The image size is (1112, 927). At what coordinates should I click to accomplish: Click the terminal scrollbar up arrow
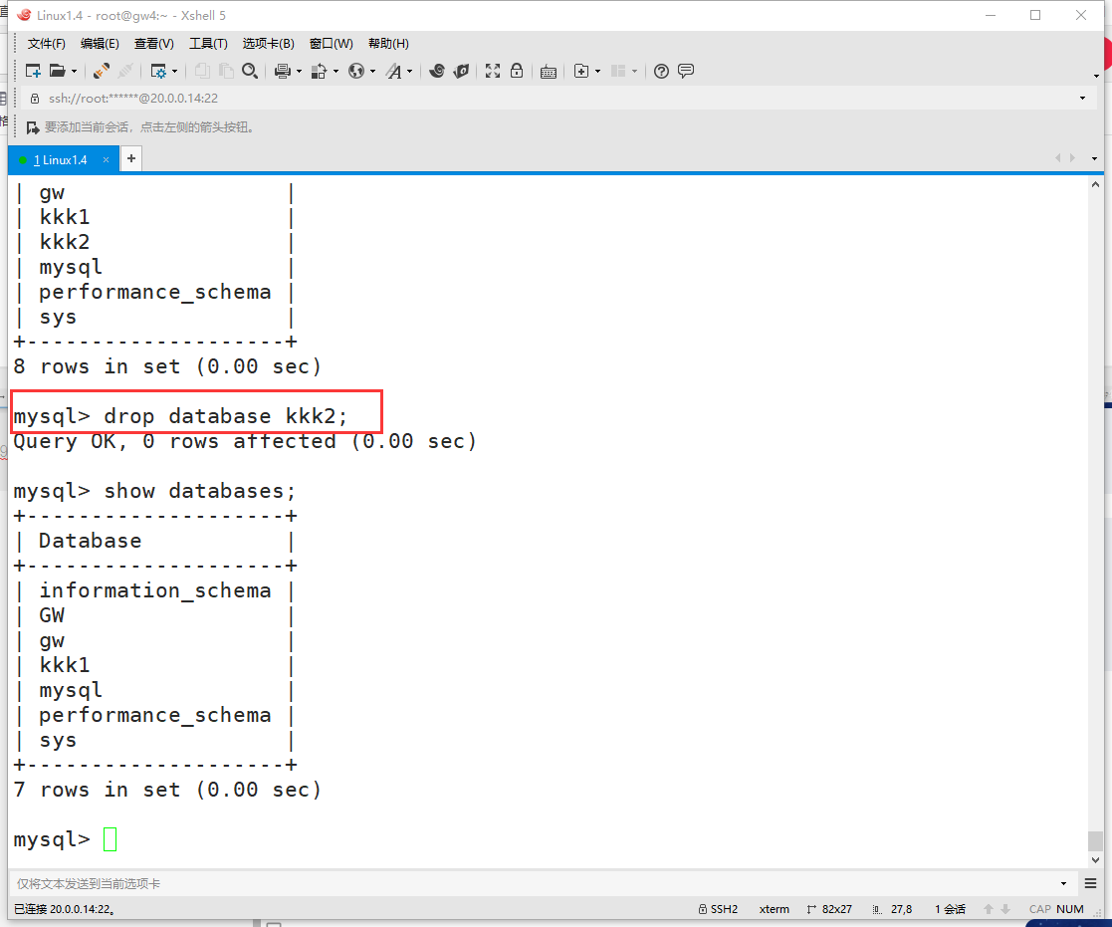(1095, 184)
